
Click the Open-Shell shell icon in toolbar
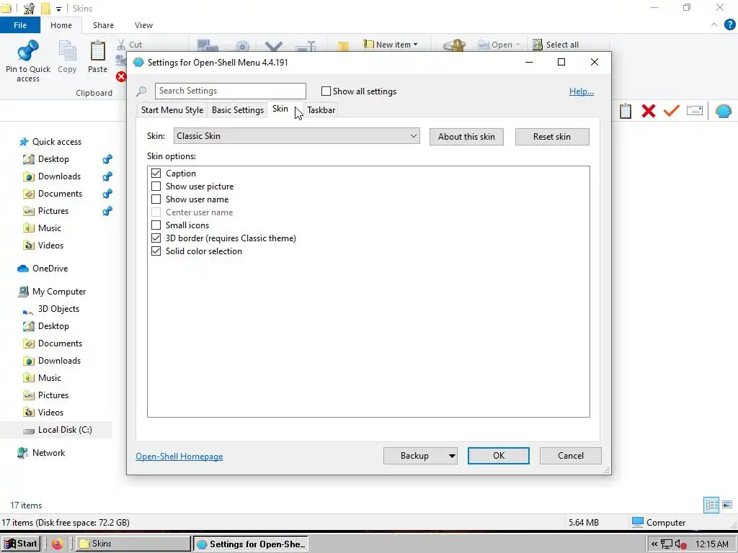[724, 111]
